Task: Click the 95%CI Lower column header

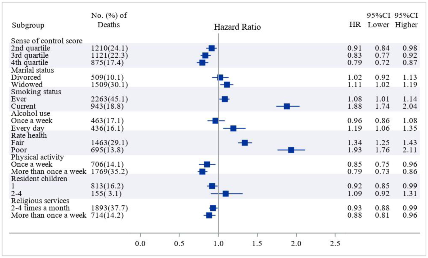Action: tap(379, 20)
